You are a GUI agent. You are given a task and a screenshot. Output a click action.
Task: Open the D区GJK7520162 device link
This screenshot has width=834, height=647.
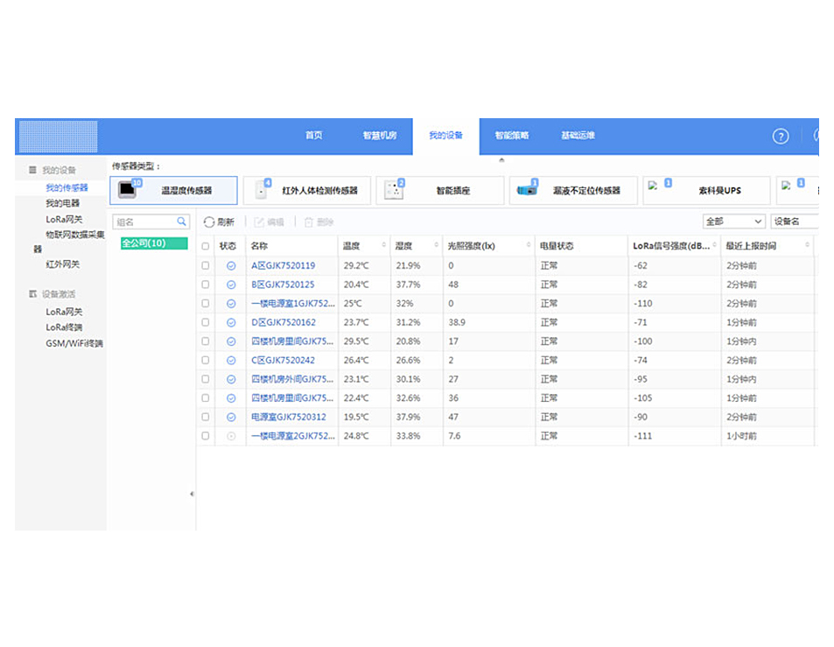pos(283,322)
